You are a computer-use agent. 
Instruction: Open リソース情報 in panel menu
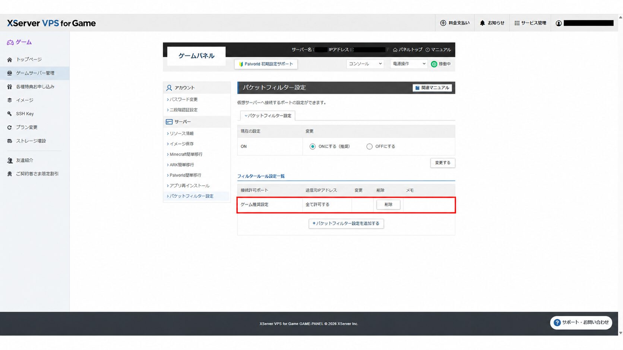pos(181,134)
